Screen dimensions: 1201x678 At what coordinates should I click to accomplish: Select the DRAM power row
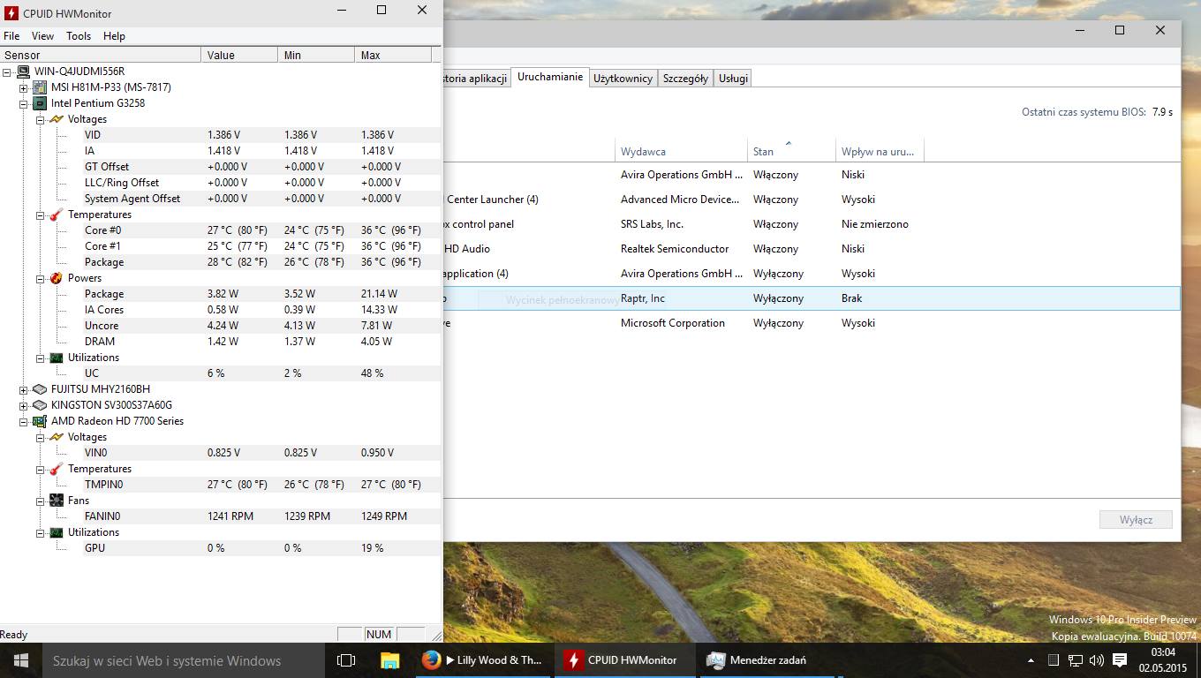click(261, 342)
